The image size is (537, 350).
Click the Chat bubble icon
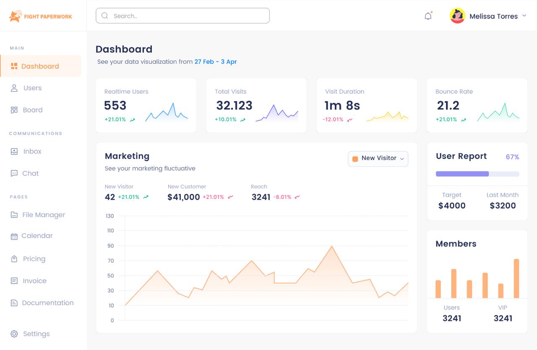click(x=14, y=173)
